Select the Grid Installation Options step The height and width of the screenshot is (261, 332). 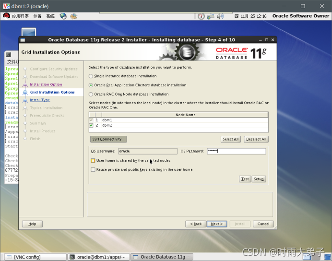click(x=52, y=92)
